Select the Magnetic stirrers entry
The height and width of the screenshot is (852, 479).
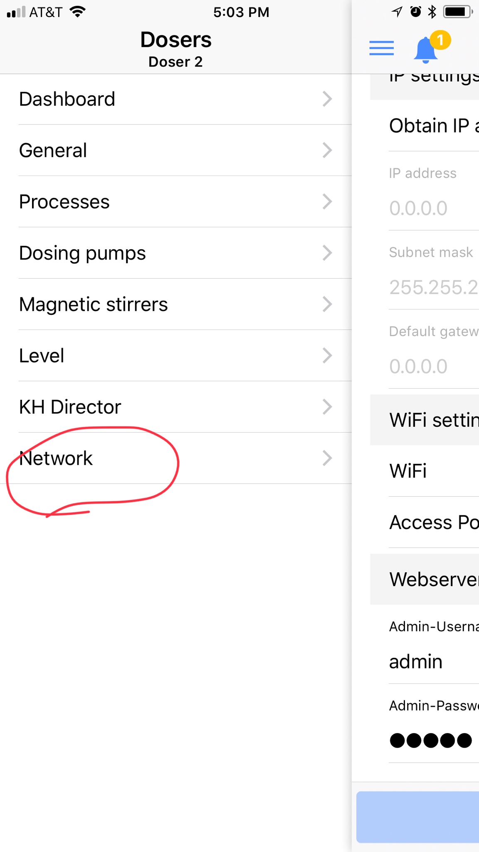[176, 304]
